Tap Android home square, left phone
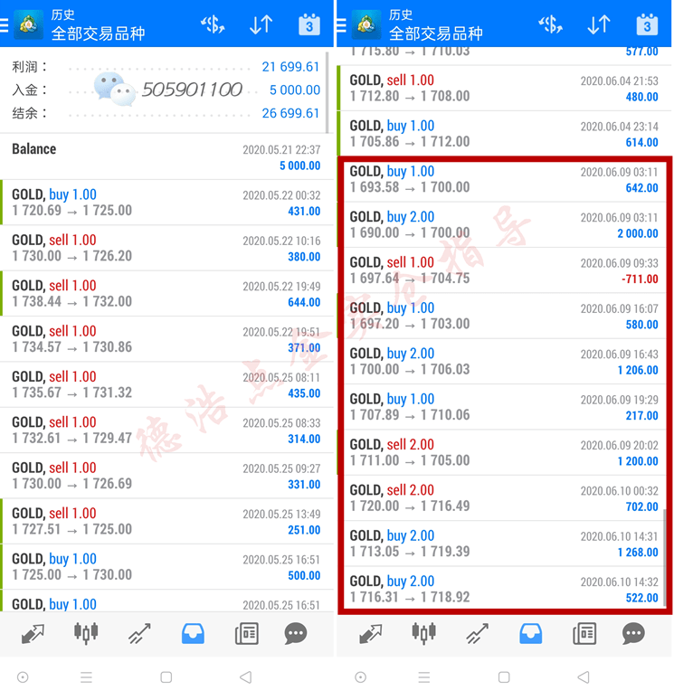 (x=166, y=677)
